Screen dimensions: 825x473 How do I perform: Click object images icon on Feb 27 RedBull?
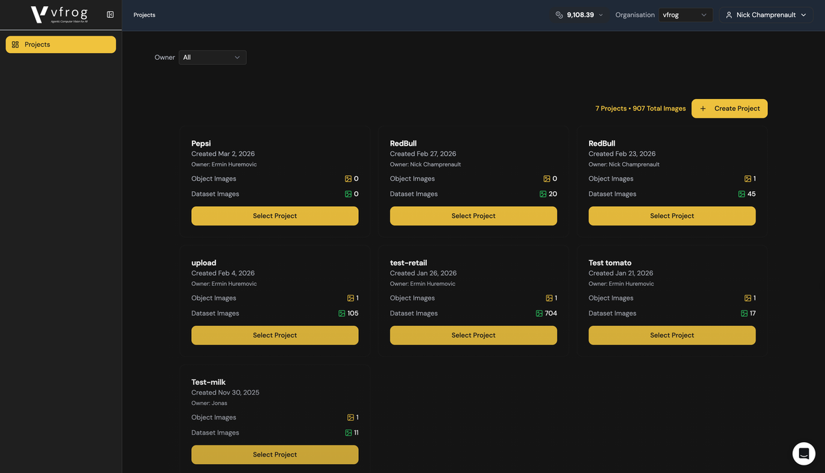[547, 179]
